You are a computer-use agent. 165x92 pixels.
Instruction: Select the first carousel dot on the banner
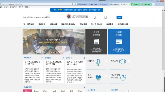[51, 53]
